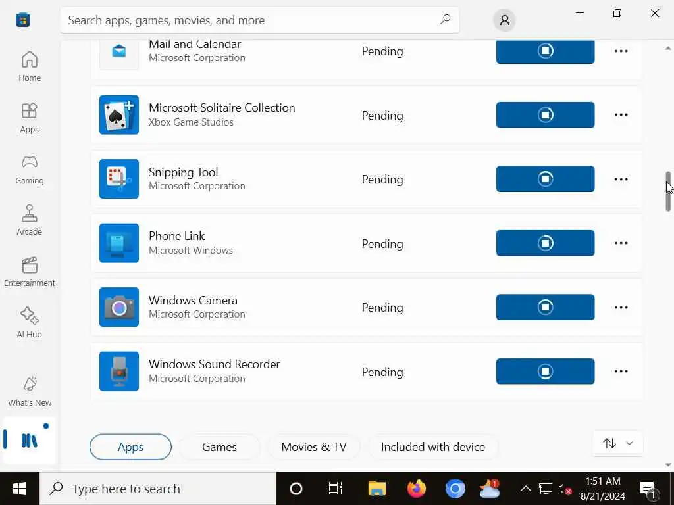Open the notification center icon
674x505 pixels.
click(648, 489)
